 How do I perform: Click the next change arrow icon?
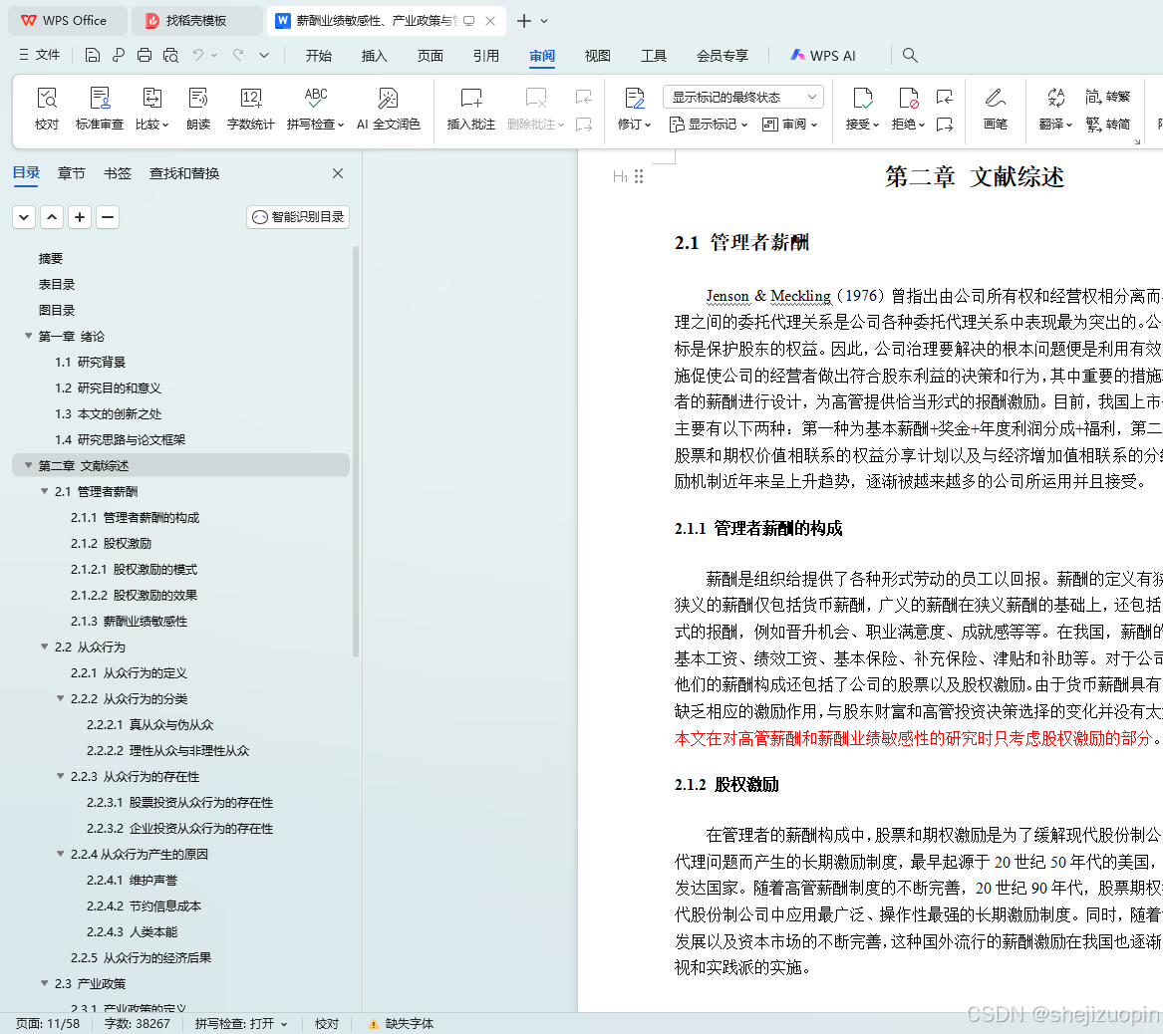point(944,125)
